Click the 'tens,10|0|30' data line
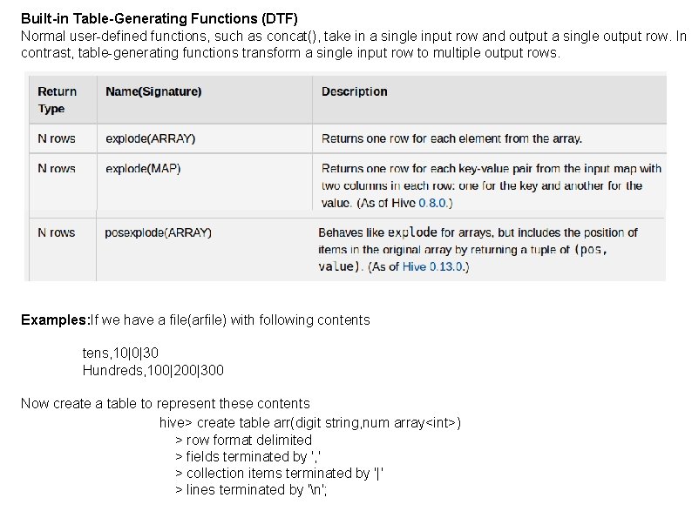Image resolution: width=692 pixels, height=518 pixels. pyautogui.click(x=120, y=353)
